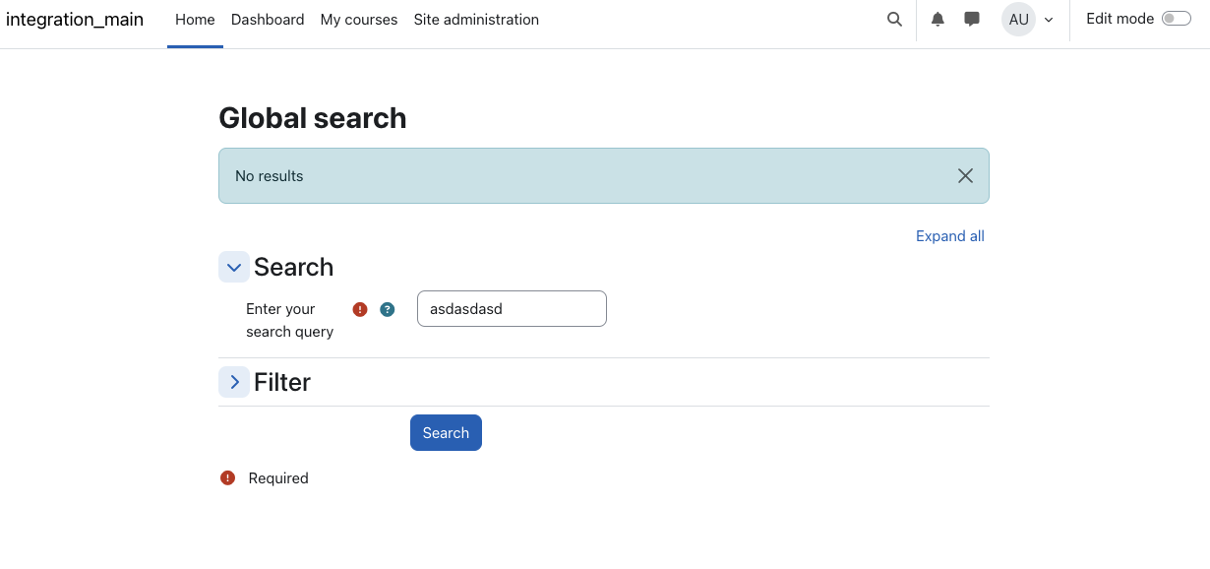
Task: Open My courses in navigation
Action: click(359, 20)
